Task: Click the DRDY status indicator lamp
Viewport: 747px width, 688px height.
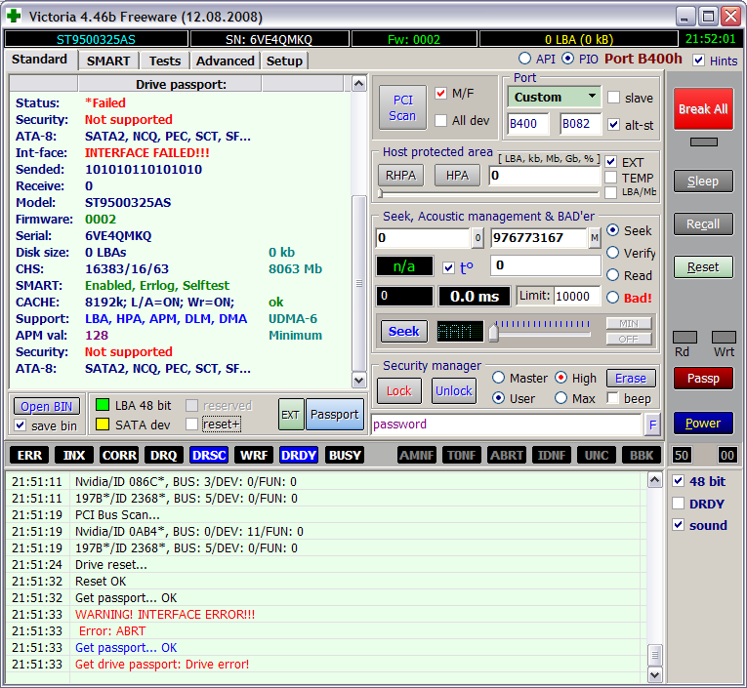Action: point(299,455)
